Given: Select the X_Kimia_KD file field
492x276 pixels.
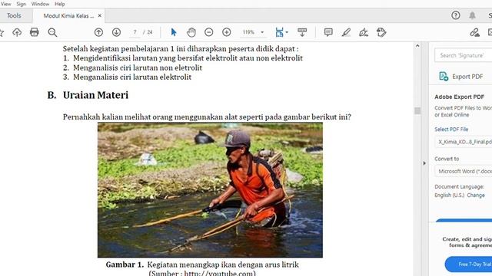Looking at the screenshot, I should pyautogui.click(x=464, y=142).
